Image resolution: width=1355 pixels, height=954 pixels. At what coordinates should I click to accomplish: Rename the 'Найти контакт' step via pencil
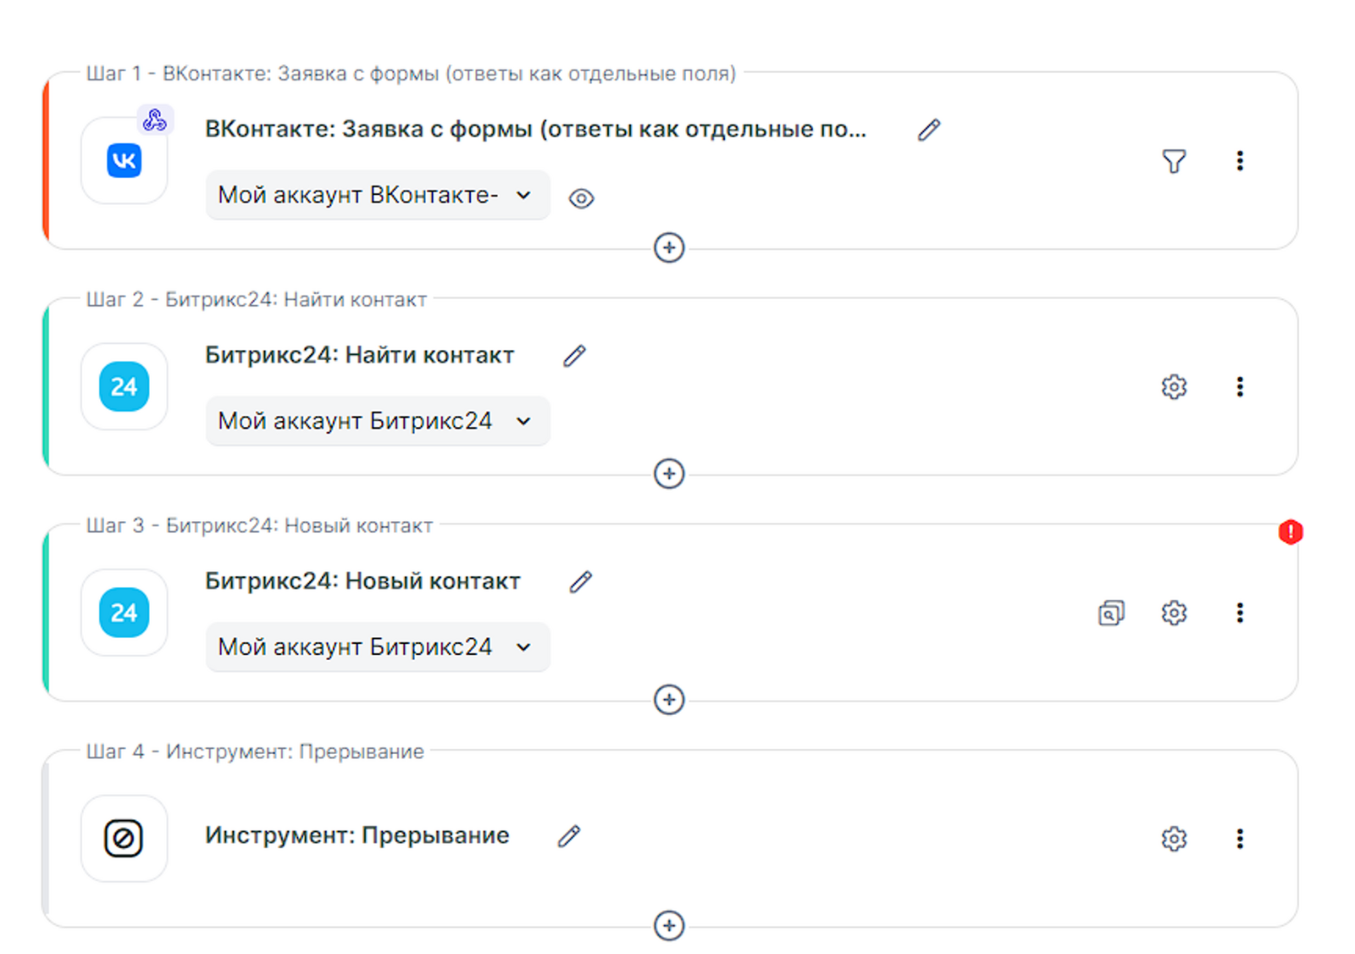(x=574, y=356)
